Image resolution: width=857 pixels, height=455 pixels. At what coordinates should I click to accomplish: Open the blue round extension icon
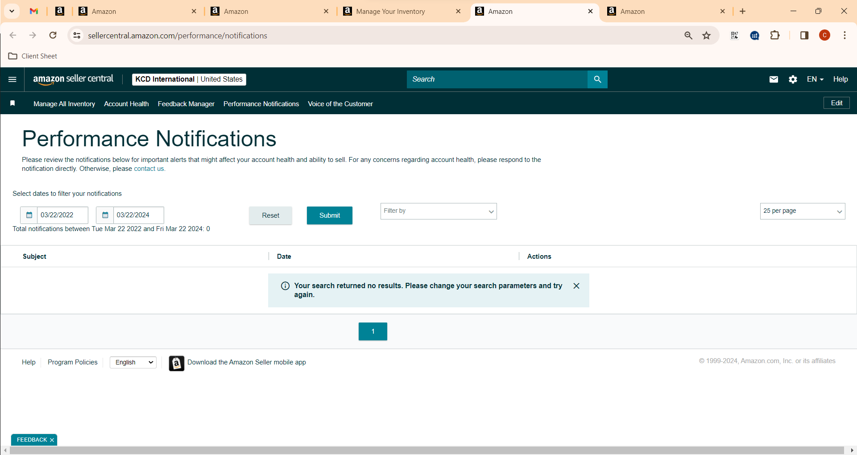pyautogui.click(x=755, y=35)
